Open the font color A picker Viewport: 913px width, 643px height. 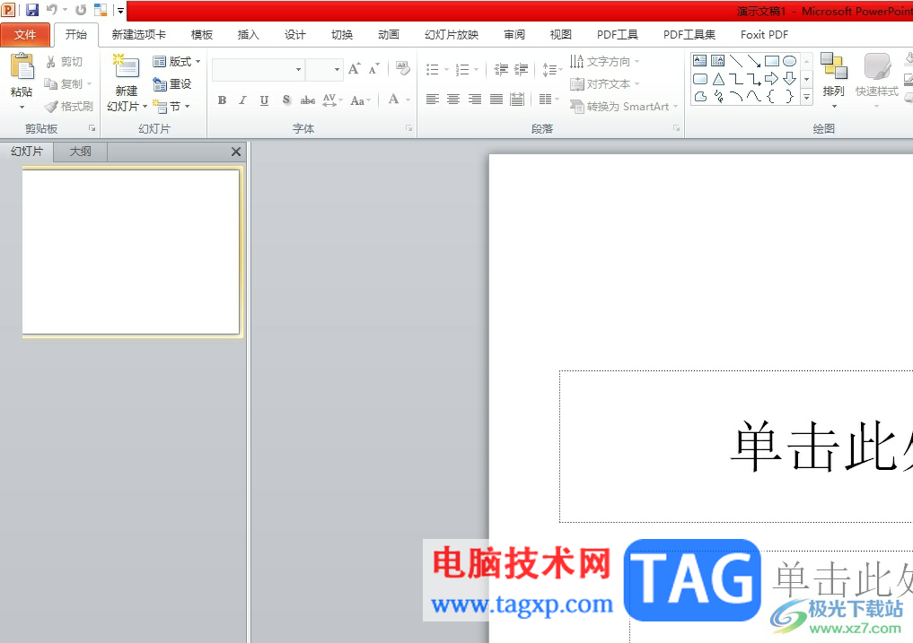tap(399, 100)
